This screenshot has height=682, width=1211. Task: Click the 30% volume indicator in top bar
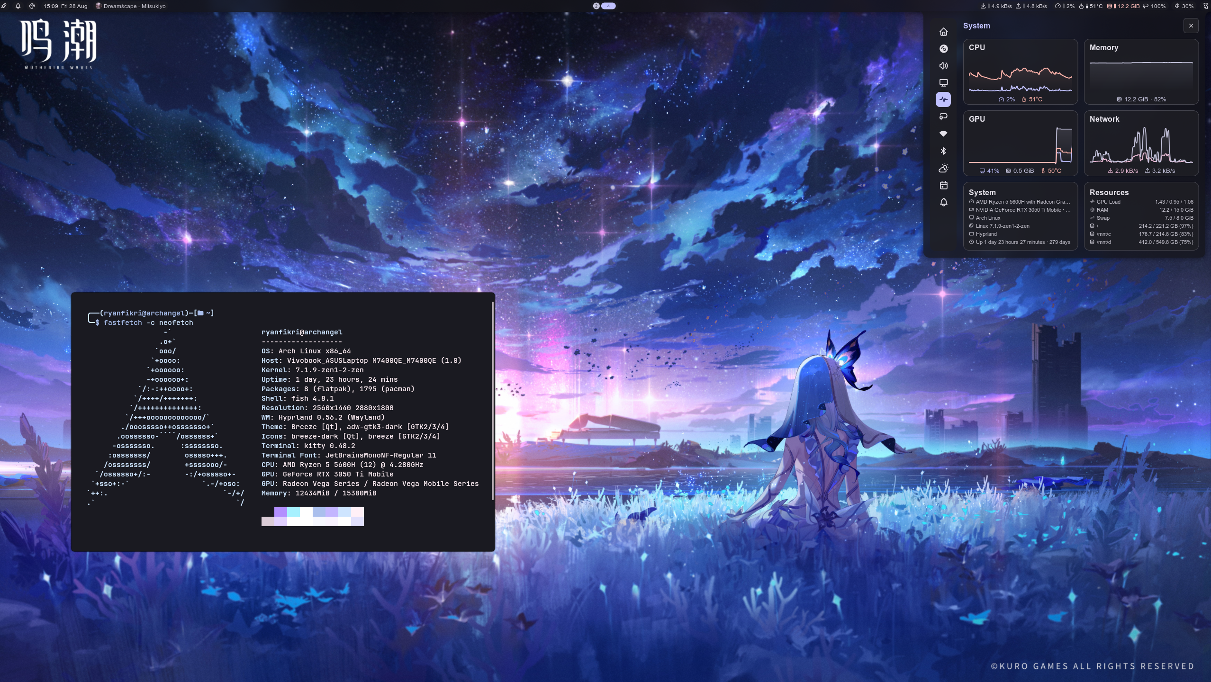point(1184,6)
